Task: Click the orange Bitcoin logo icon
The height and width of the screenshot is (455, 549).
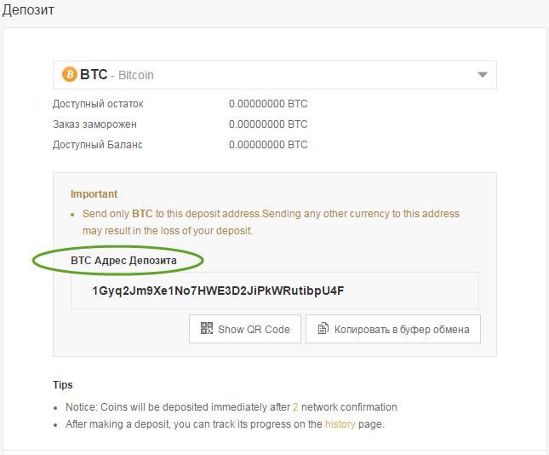Action: point(70,75)
